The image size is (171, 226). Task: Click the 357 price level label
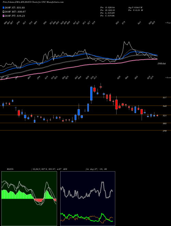(x=165, y=98)
